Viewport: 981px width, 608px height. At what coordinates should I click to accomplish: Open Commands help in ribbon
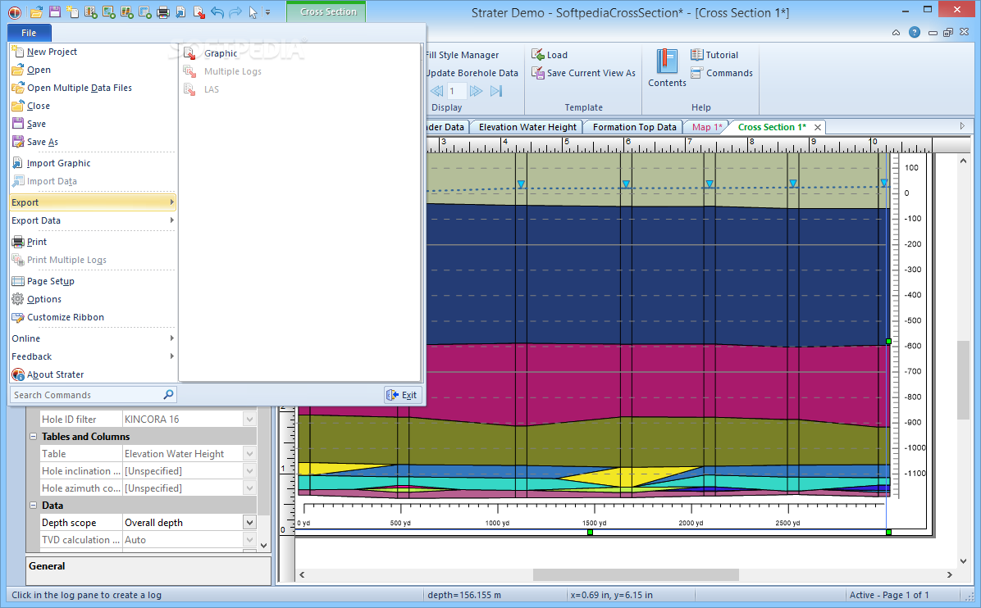(721, 73)
